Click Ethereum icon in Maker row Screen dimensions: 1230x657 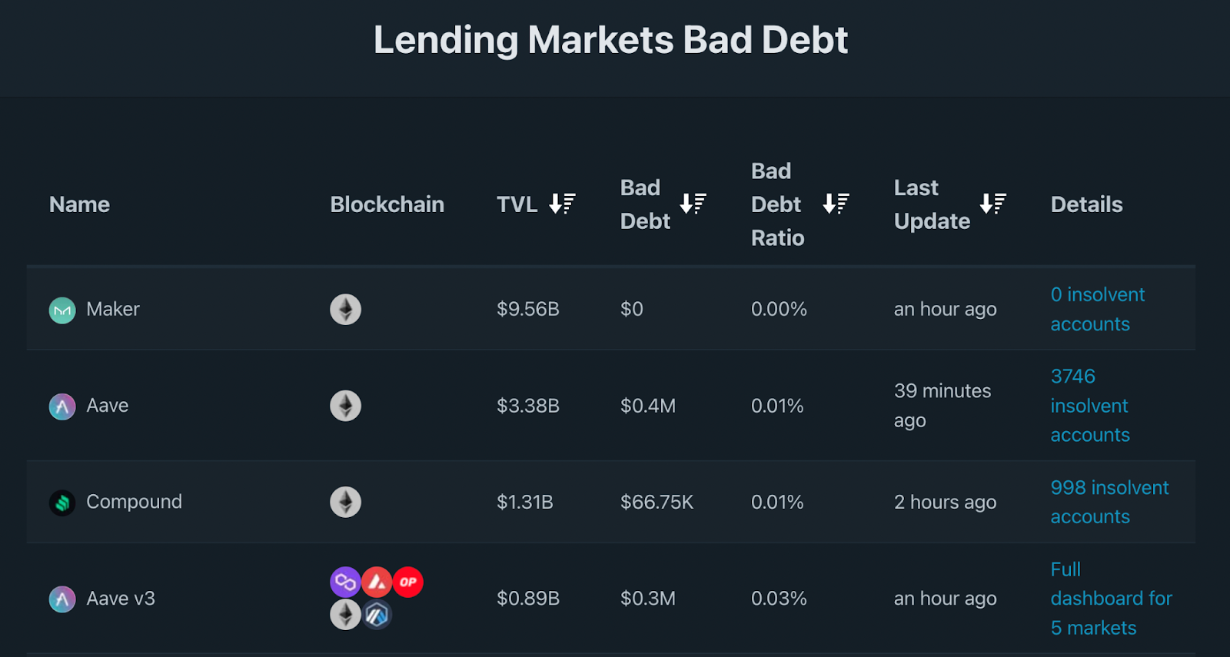(x=345, y=310)
